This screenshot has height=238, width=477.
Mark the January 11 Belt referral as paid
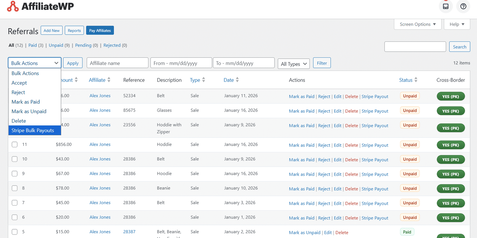302,96
